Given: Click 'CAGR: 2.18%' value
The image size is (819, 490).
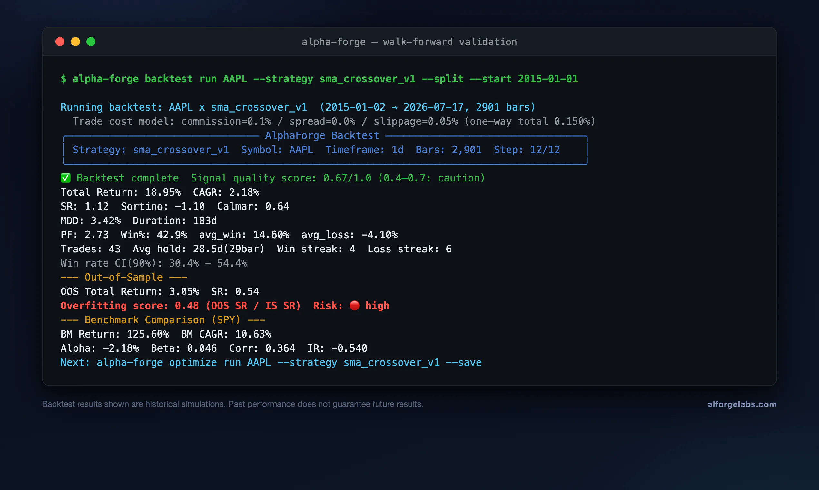Looking at the screenshot, I should click(226, 192).
